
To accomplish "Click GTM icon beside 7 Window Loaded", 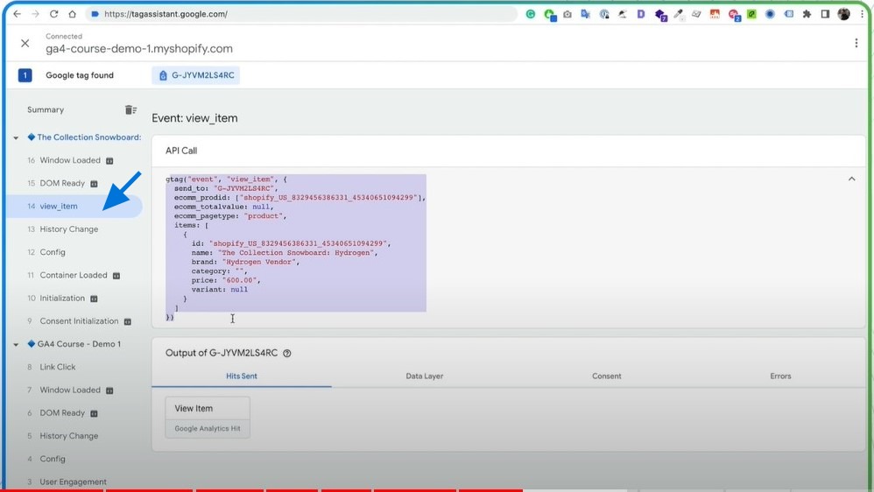I will (109, 390).
